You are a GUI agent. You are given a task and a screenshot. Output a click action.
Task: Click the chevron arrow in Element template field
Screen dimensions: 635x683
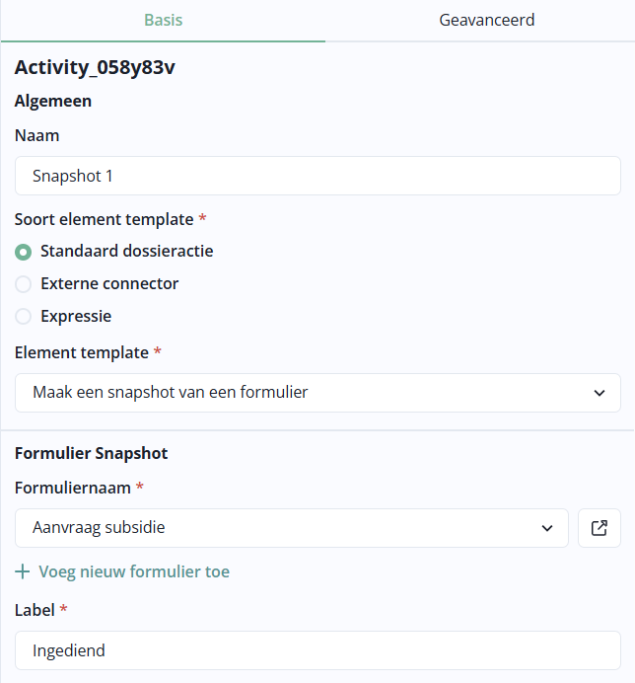pos(600,393)
